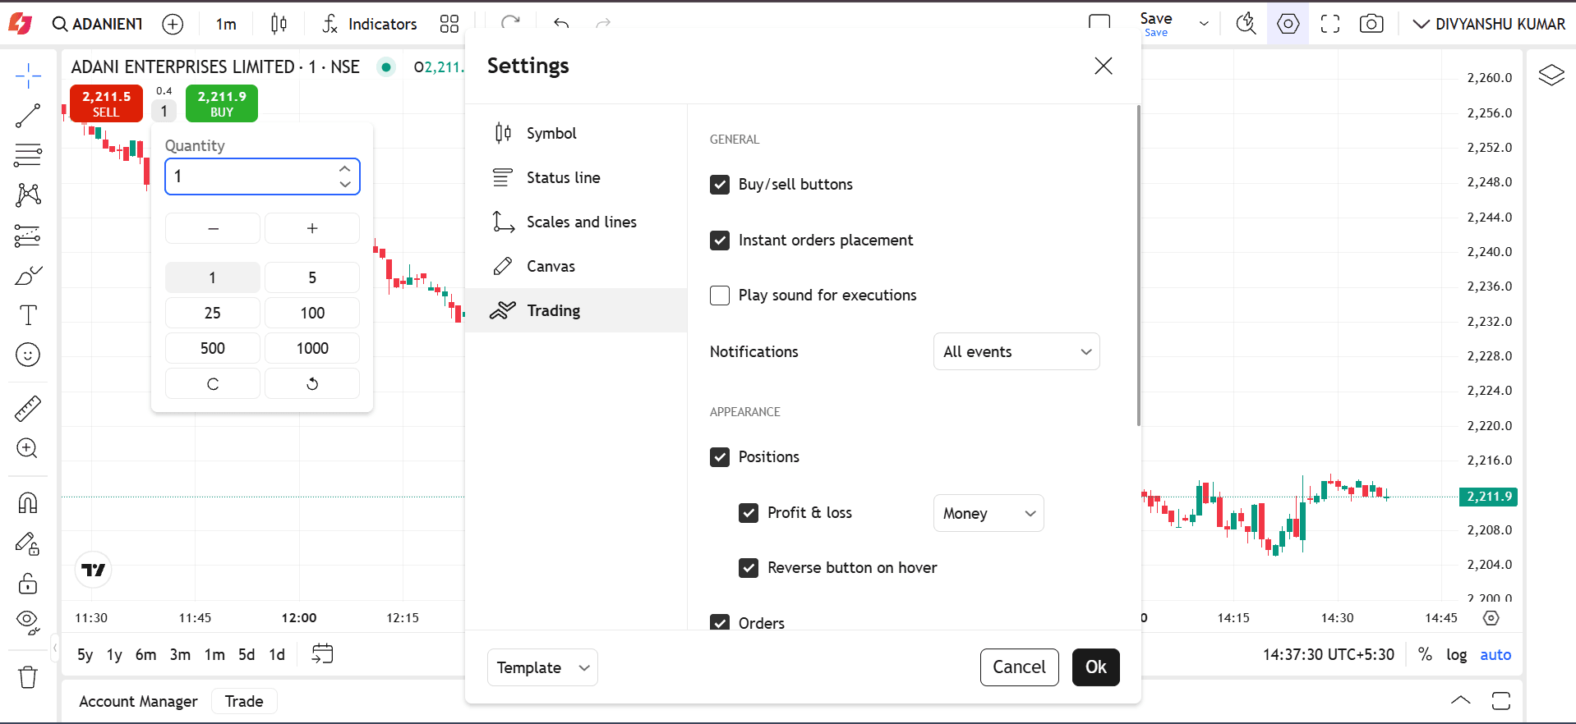The height and width of the screenshot is (724, 1576).
Task: Uncheck Buy/sell buttons checkbox
Action: 720,185
